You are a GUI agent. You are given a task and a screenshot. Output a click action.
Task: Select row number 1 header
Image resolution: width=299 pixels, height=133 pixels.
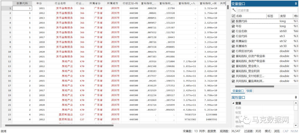(x=6, y=8)
